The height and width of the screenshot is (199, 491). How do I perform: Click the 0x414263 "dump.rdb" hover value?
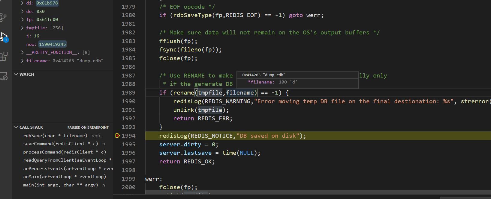pyautogui.click(x=264, y=75)
